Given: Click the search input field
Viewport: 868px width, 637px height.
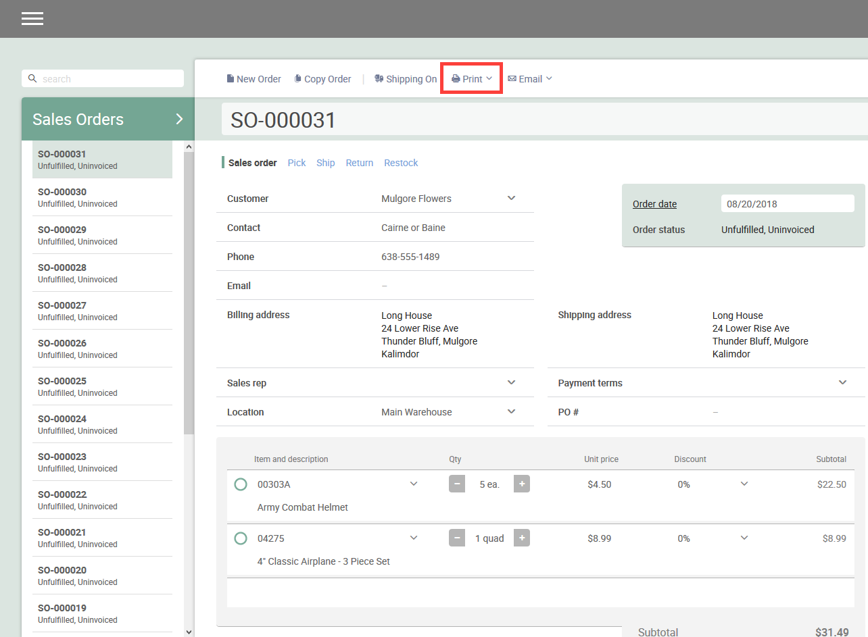Looking at the screenshot, I should tap(108, 79).
